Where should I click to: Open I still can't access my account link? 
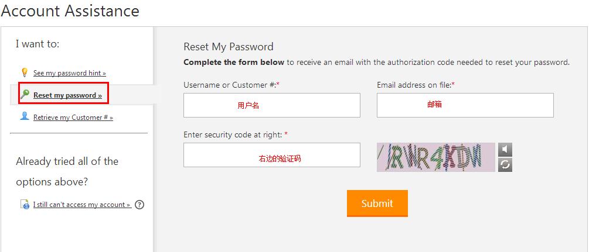pyautogui.click(x=82, y=205)
